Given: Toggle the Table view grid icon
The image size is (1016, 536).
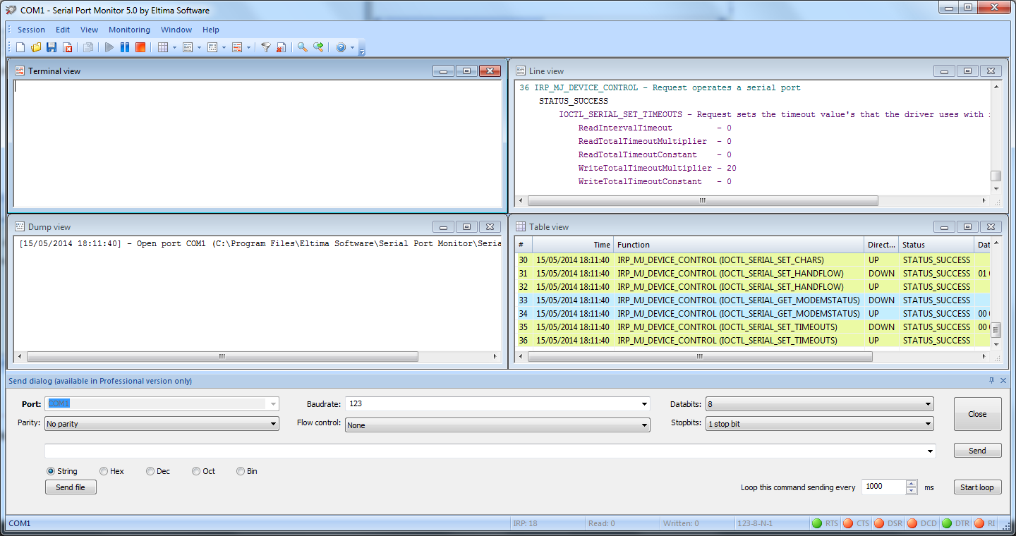Looking at the screenshot, I should coord(164,47).
